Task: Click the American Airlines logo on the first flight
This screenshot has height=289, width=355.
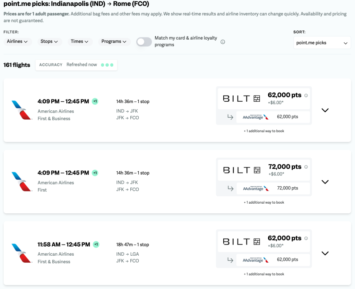Action: click(21, 110)
